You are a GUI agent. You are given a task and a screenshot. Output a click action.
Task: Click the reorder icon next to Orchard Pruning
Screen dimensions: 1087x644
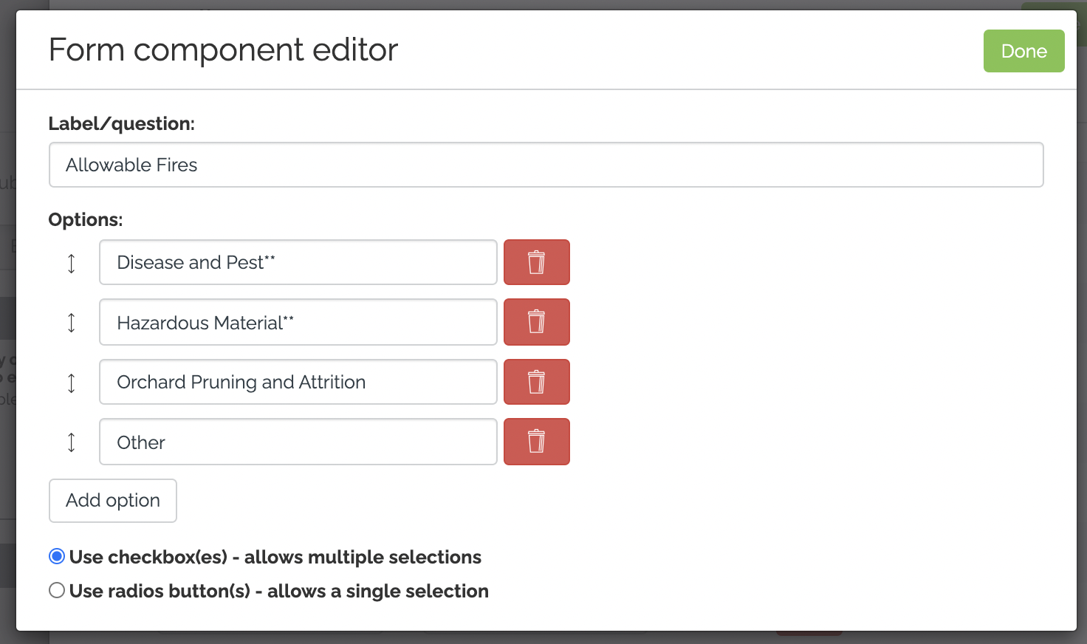[x=71, y=382]
